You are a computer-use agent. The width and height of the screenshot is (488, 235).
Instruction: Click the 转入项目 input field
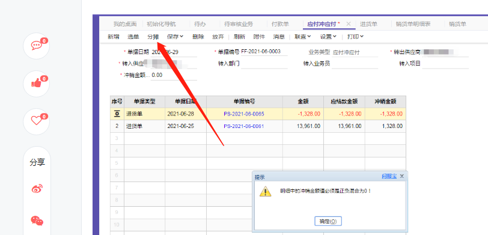[x=445, y=64]
